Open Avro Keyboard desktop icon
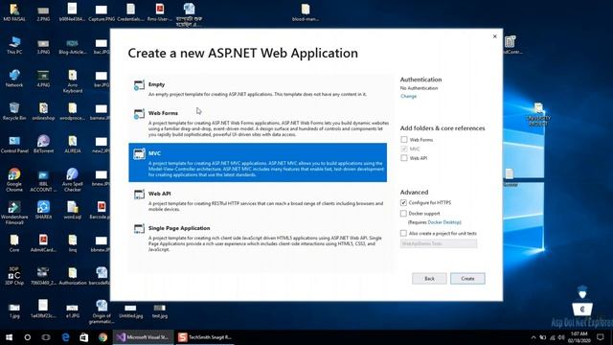Image resolution: width=613 pixels, height=345 pixels. click(73, 80)
